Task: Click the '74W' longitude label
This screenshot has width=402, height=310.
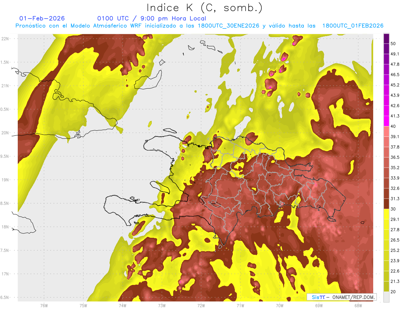Action: (123, 305)
